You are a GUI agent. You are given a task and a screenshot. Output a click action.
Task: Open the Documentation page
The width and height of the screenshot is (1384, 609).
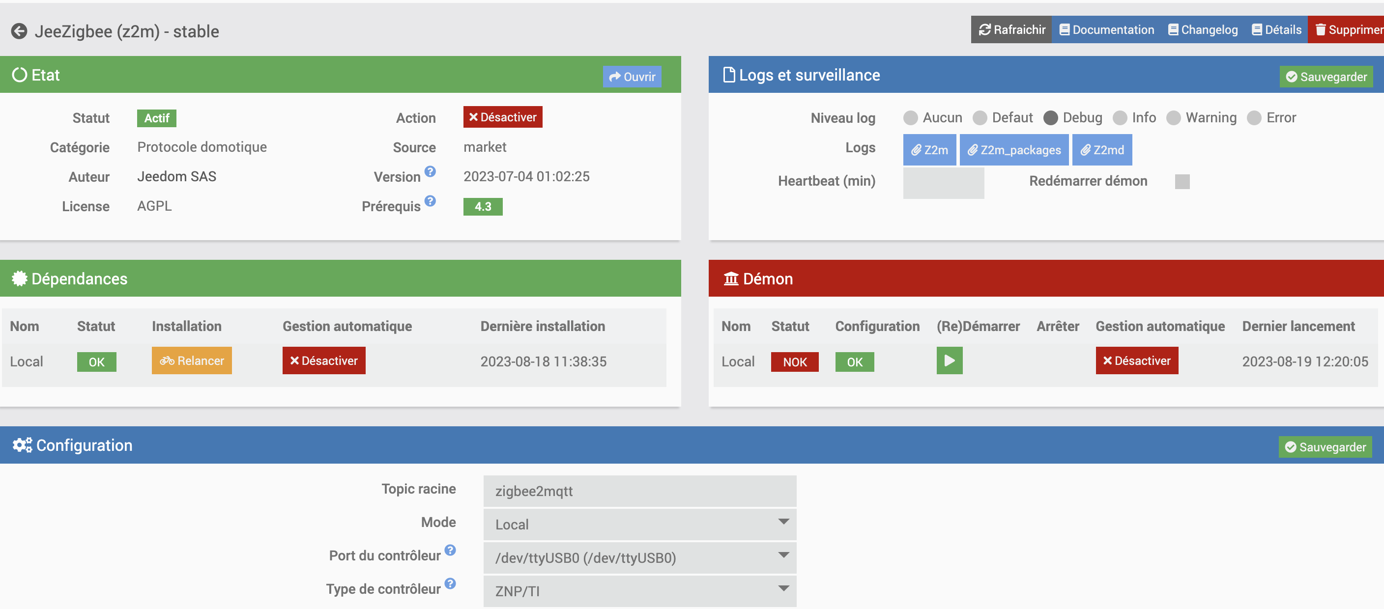[x=1107, y=29]
